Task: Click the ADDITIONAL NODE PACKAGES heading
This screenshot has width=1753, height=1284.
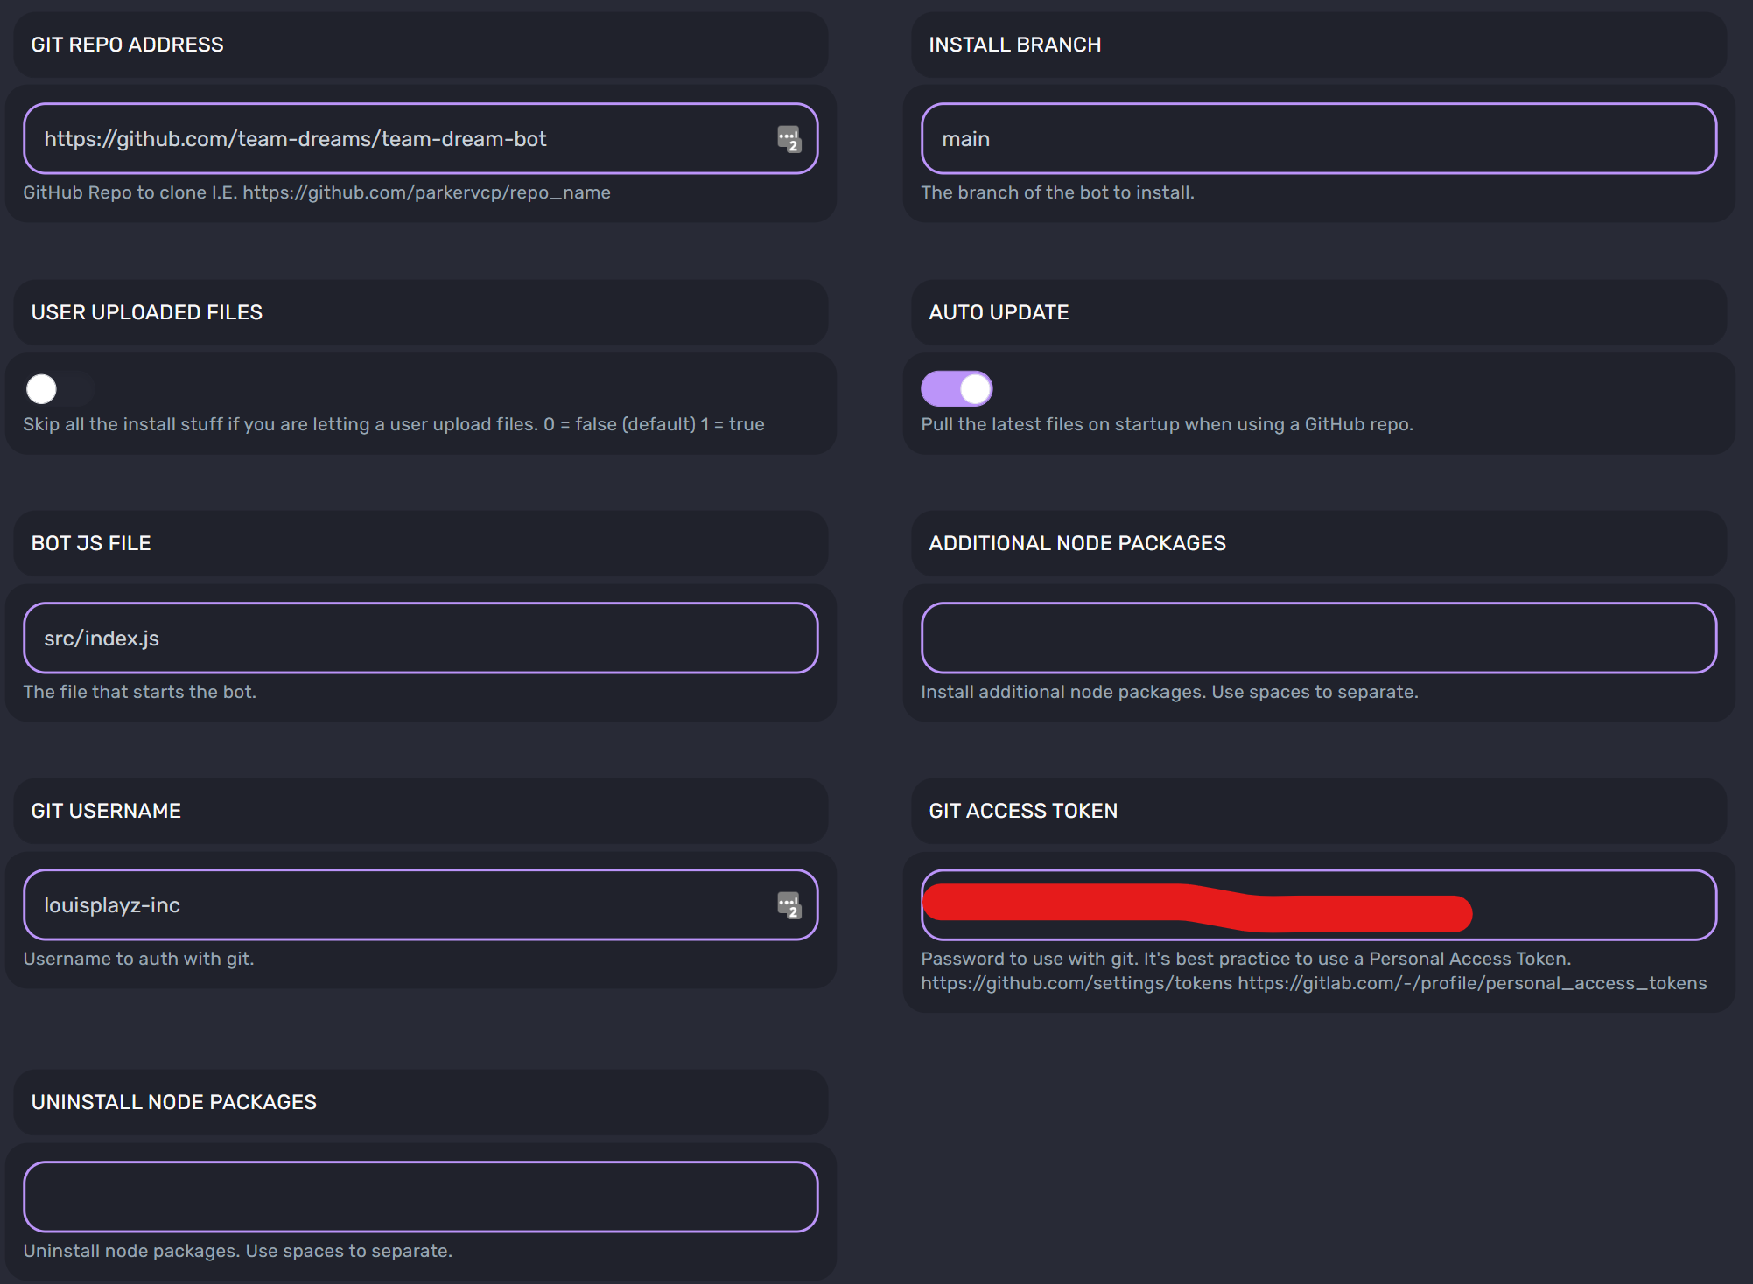Action: tap(1076, 542)
